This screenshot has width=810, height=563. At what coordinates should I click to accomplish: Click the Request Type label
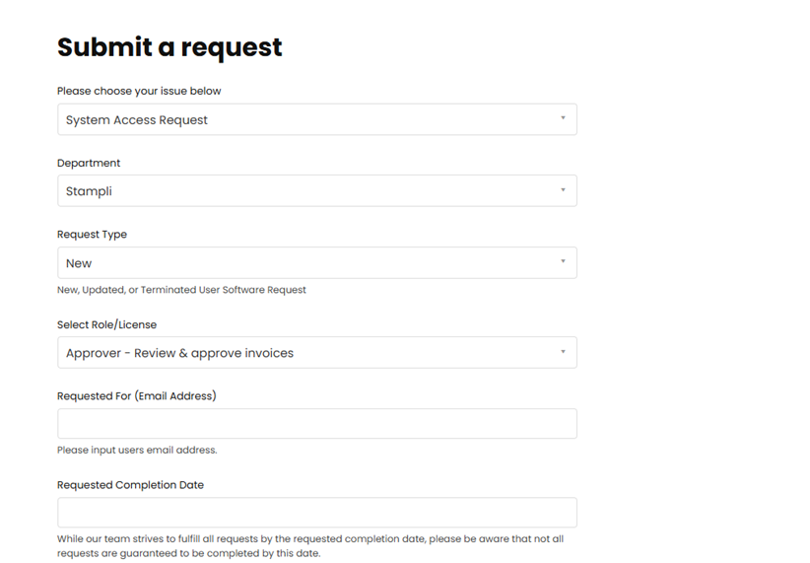[92, 235]
